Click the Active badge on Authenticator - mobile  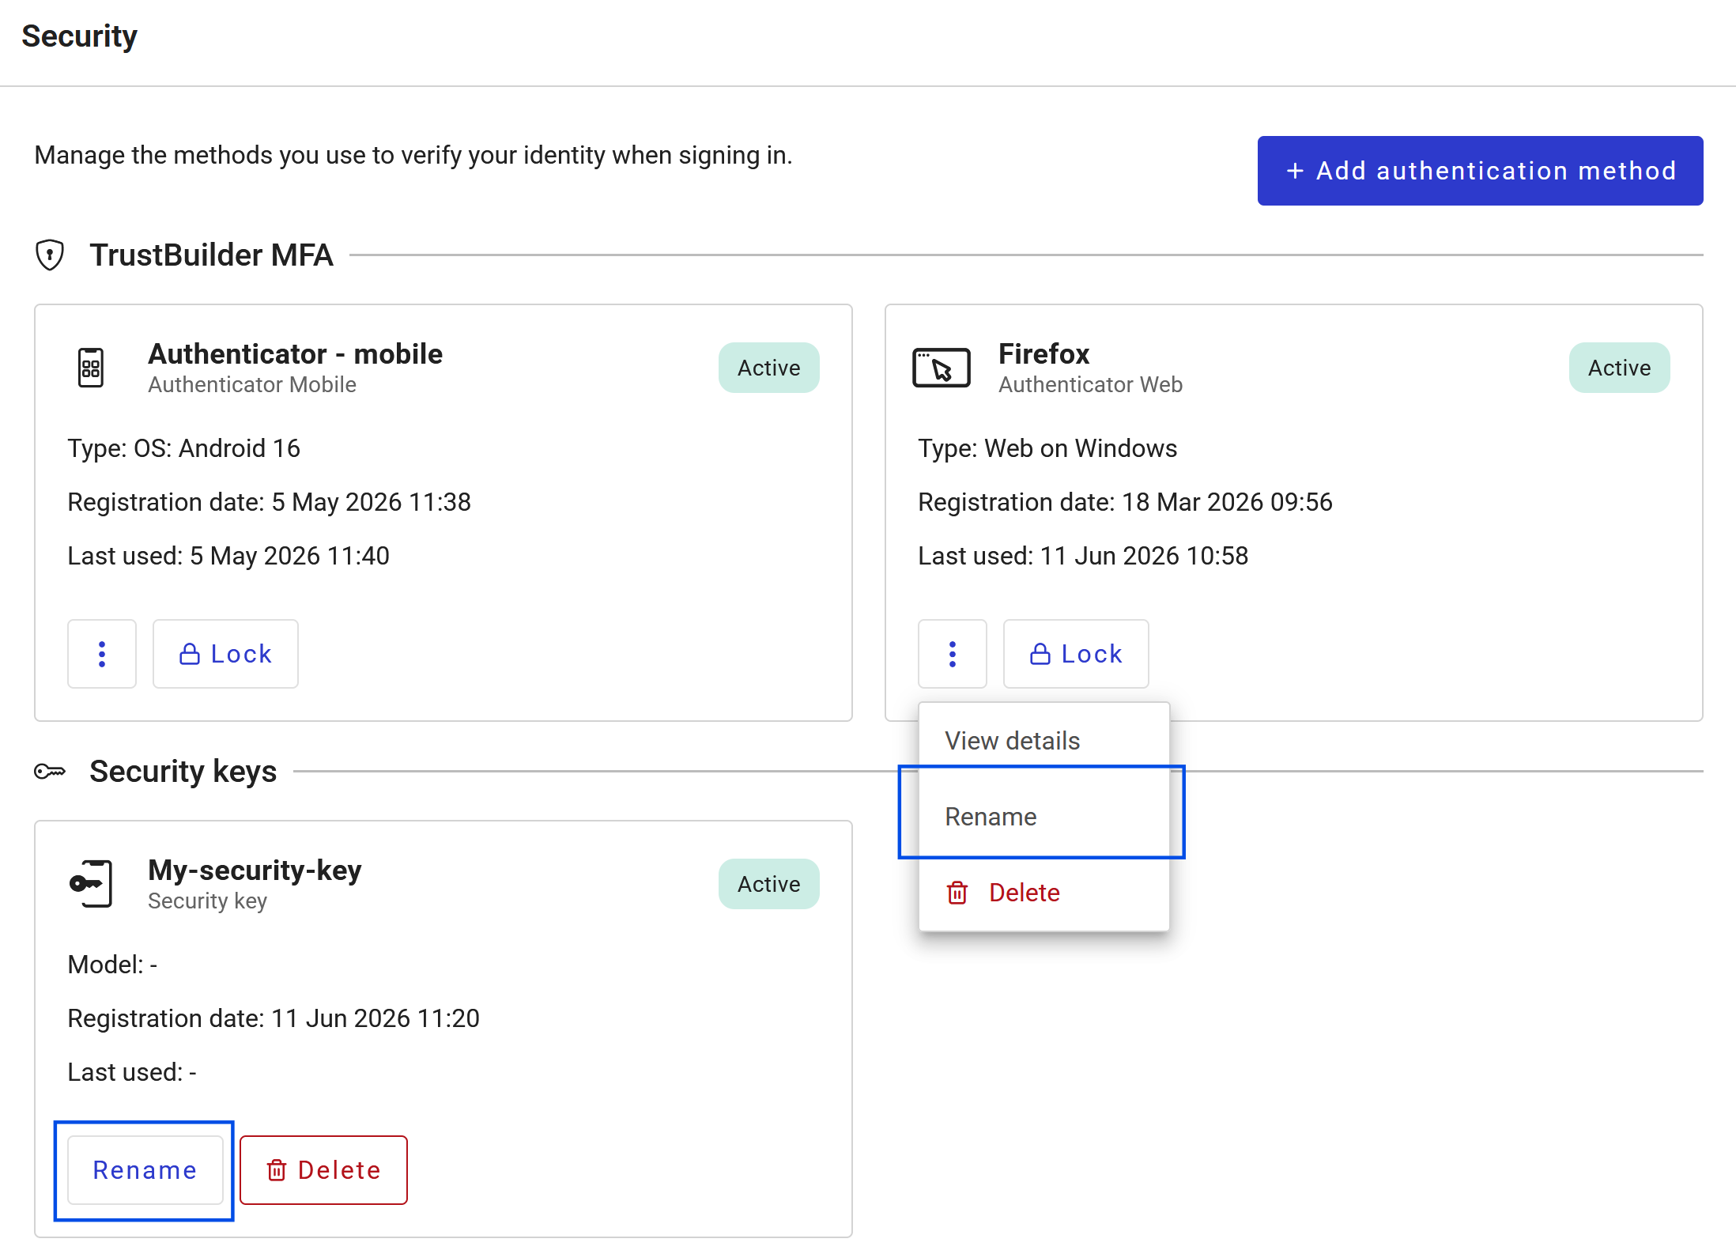point(769,368)
